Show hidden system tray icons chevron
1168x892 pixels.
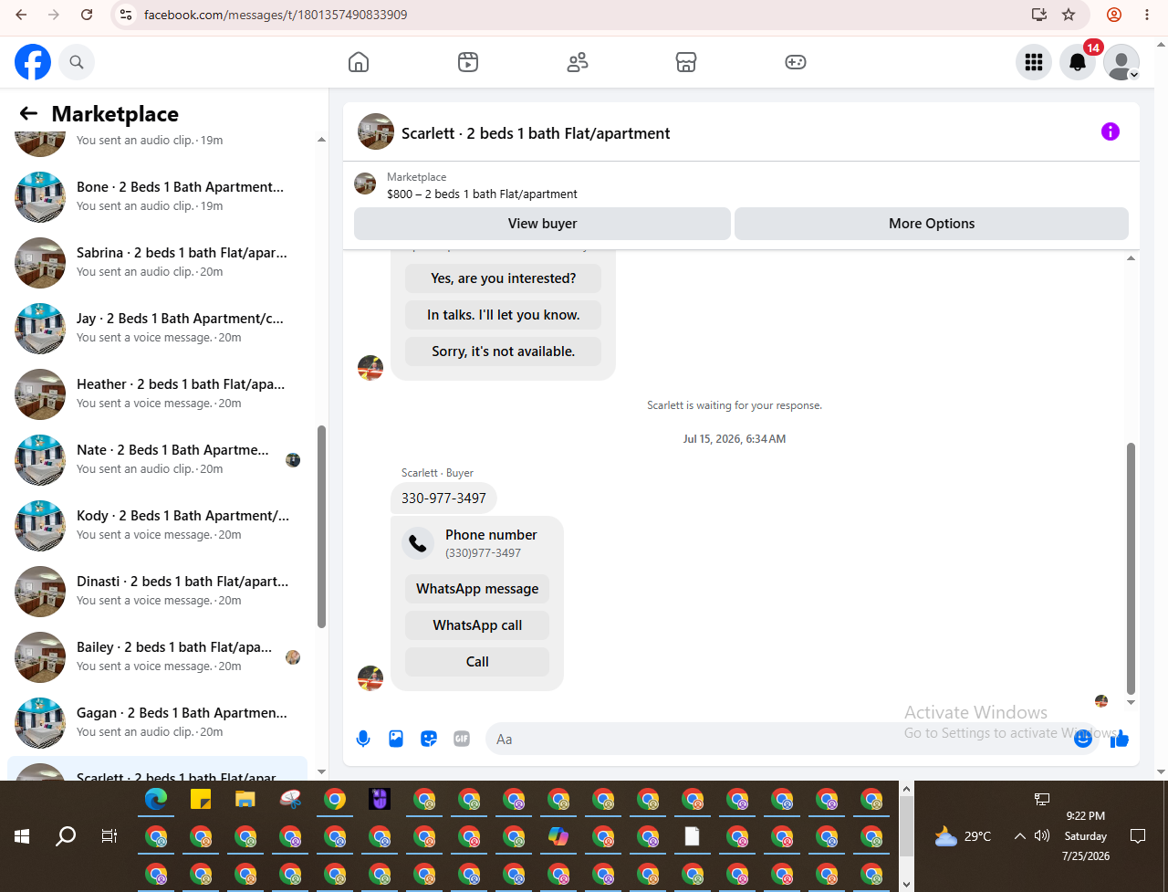click(1020, 835)
